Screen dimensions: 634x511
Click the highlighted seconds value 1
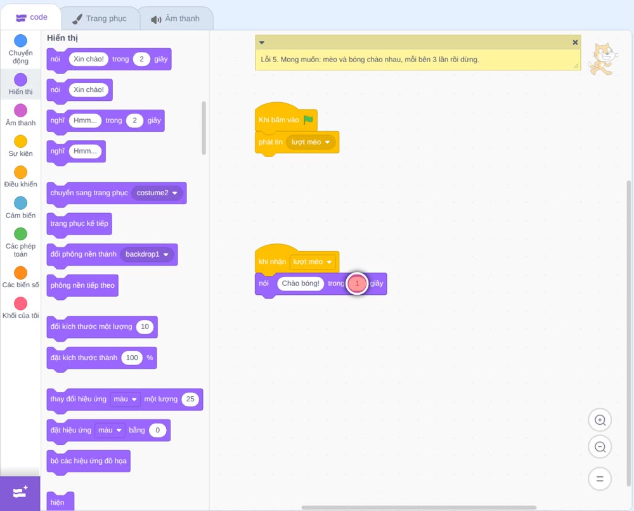pos(357,283)
